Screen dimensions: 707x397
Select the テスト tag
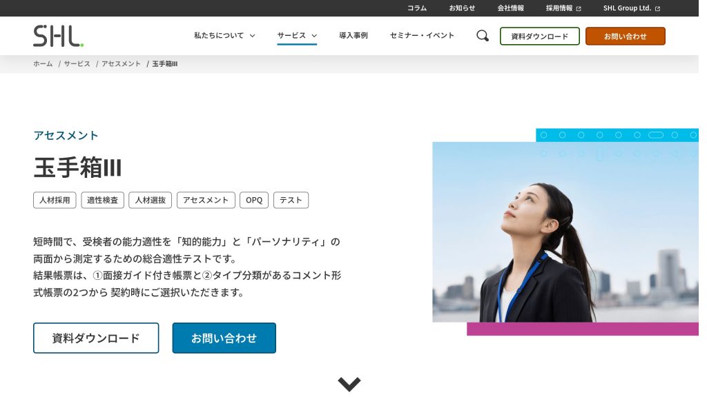[291, 201]
